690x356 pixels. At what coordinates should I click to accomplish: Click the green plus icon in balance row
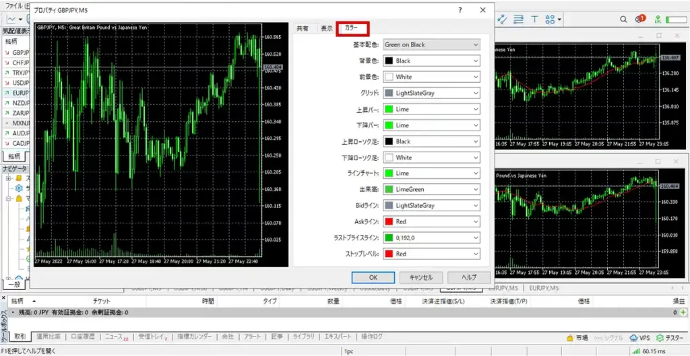(x=683, y=313)
